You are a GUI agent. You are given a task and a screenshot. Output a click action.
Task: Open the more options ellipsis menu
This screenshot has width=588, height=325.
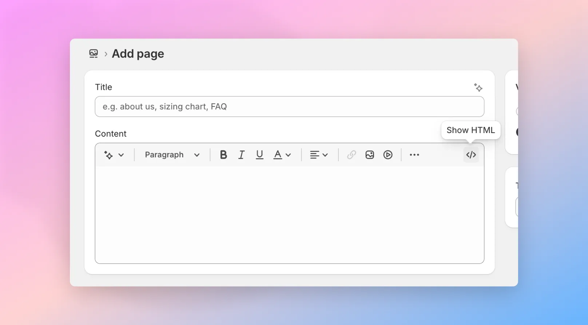414,155
